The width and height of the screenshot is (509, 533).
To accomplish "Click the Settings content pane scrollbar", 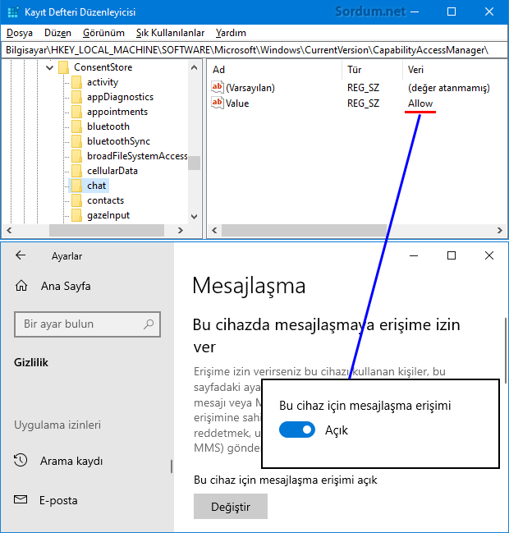I will [x=506, y=351].
